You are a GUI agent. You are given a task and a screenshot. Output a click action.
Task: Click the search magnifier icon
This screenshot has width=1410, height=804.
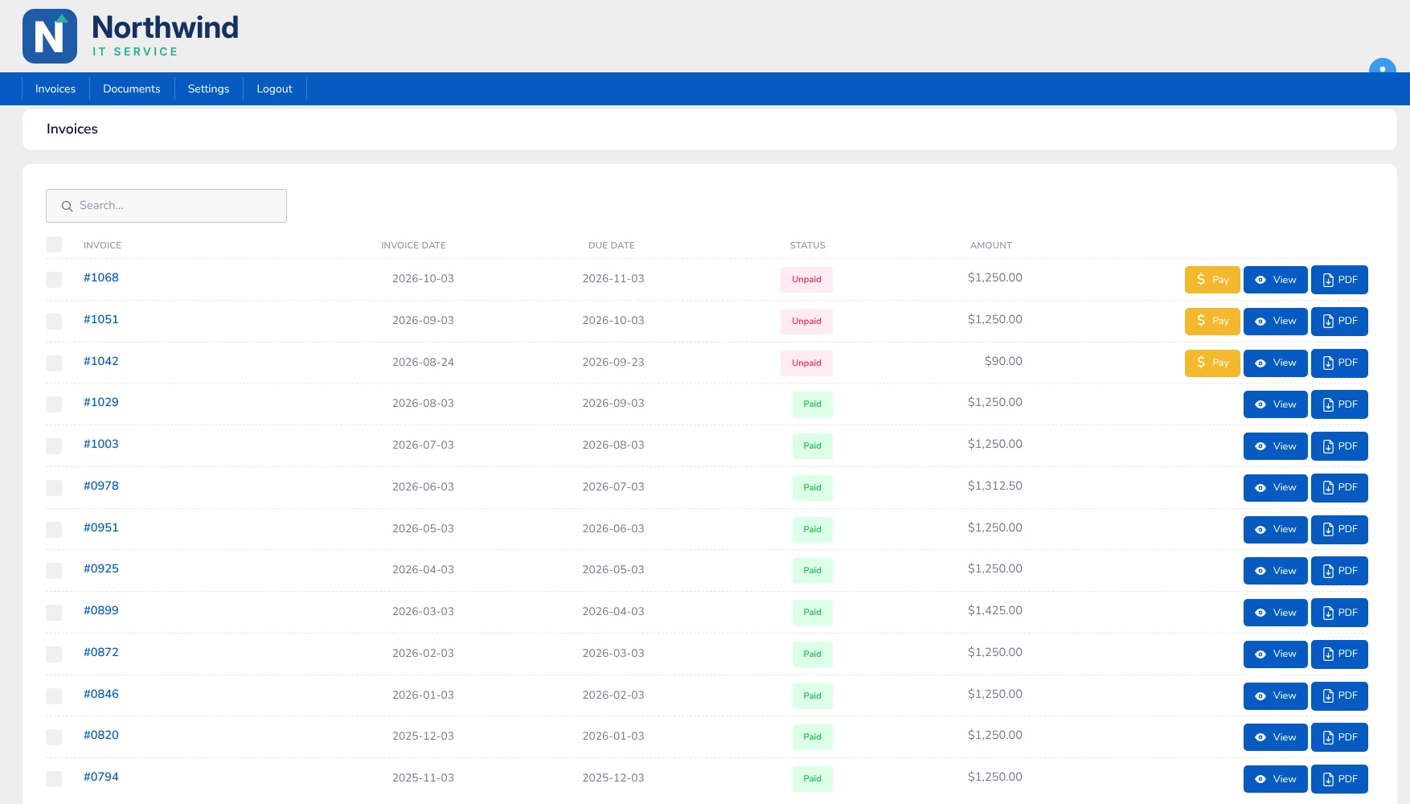68,207
